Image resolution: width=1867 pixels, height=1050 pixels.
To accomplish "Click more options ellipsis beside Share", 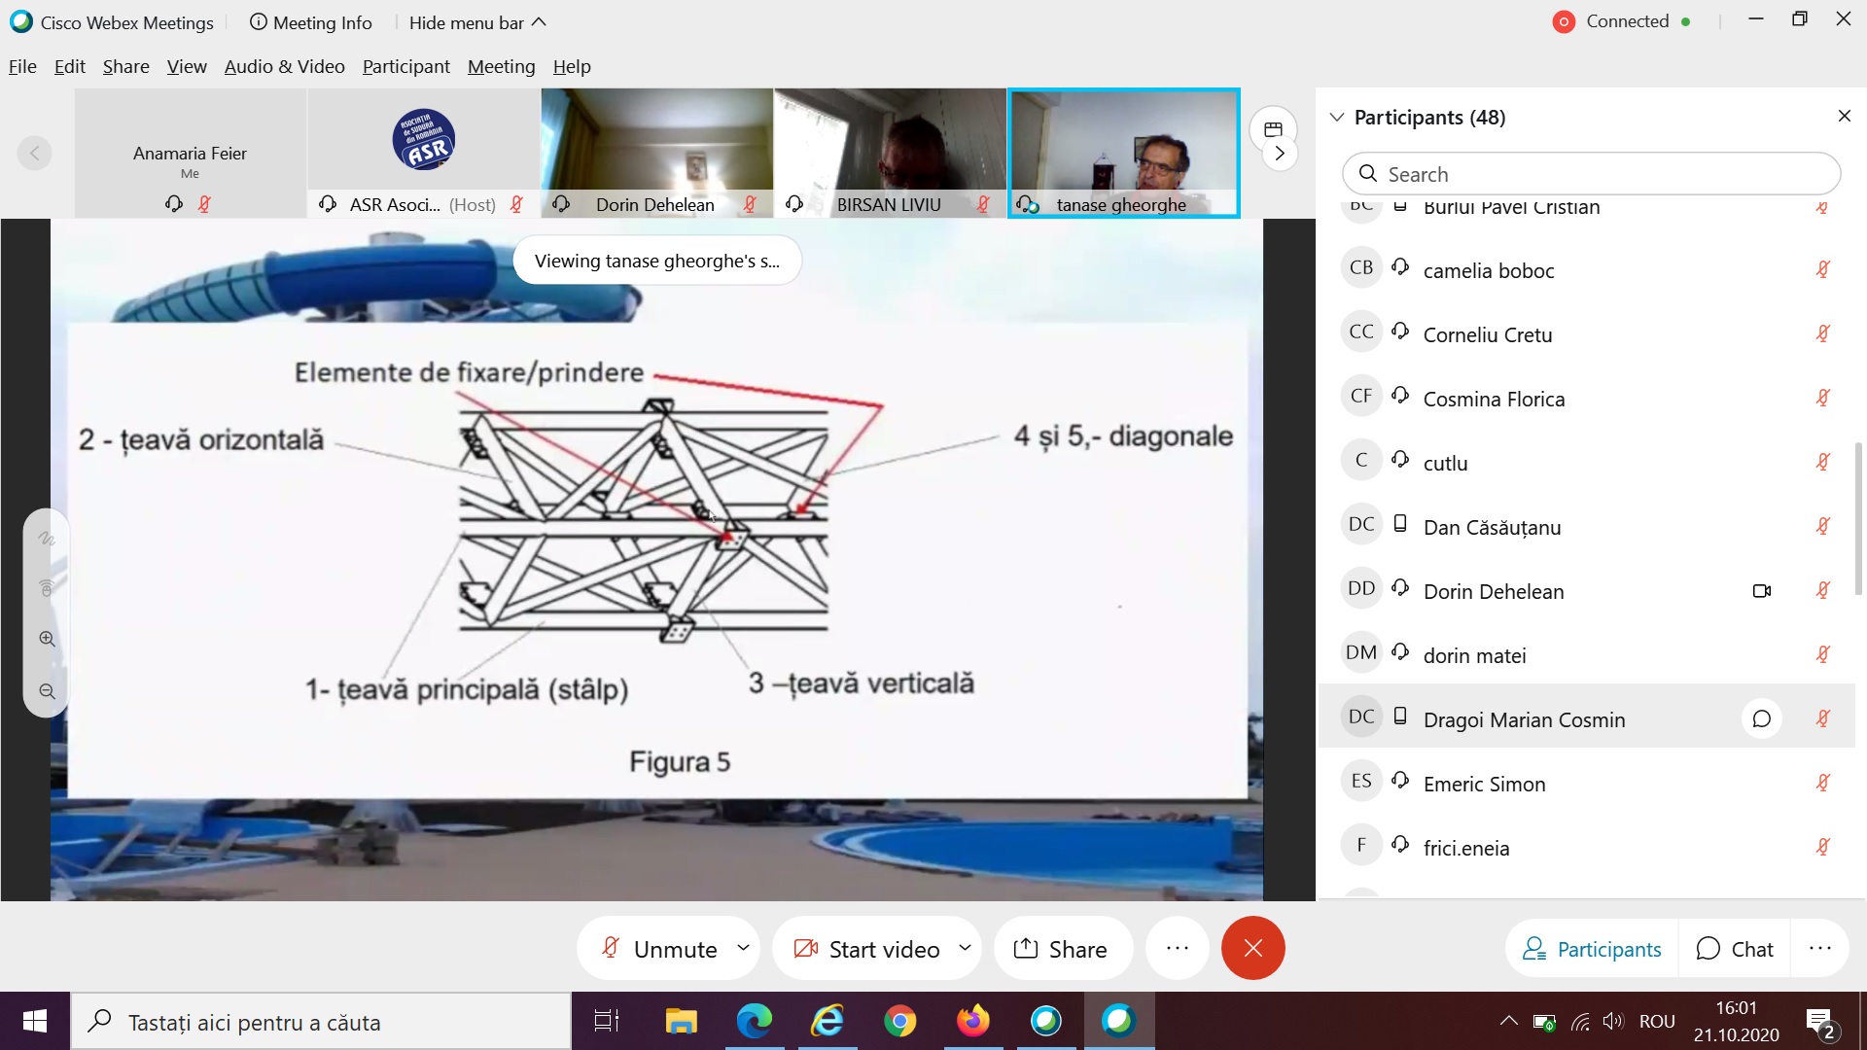I will [x=1177, y=948].
